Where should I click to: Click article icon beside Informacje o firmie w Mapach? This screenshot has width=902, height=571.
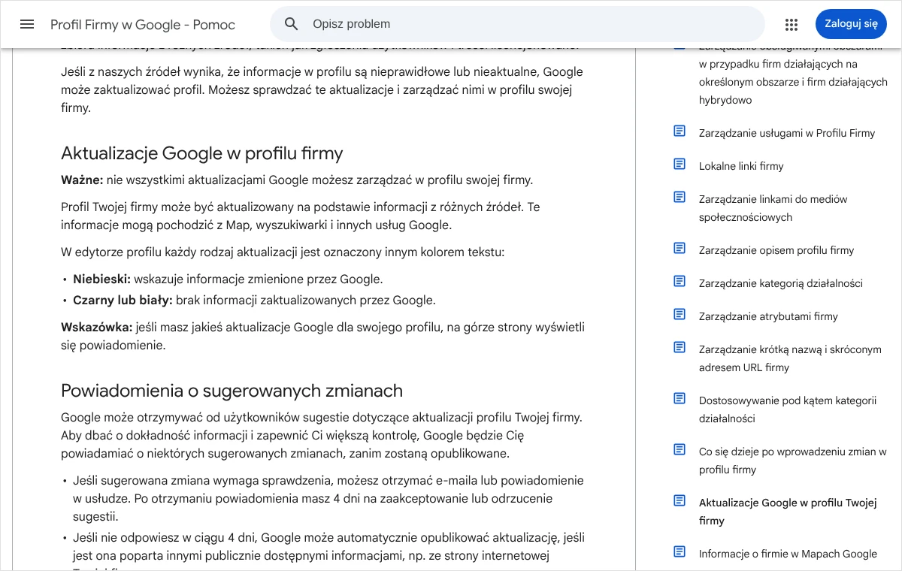coord(680,551)
